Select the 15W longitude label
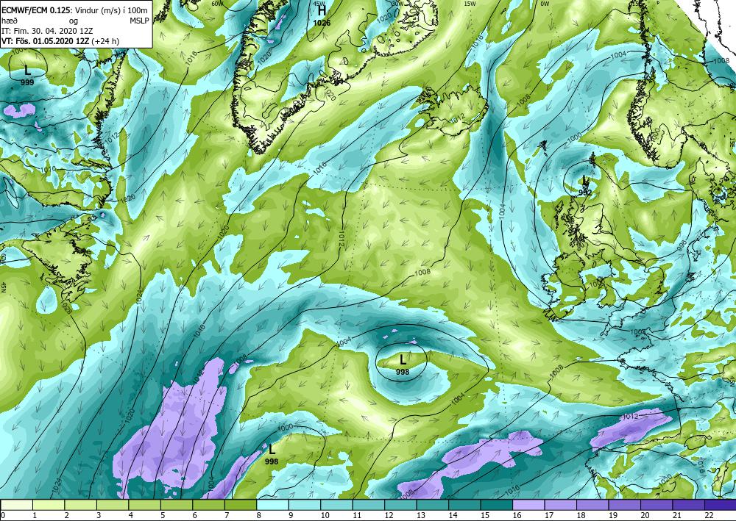This screenshot has height=521, width=736. (470, 3)
